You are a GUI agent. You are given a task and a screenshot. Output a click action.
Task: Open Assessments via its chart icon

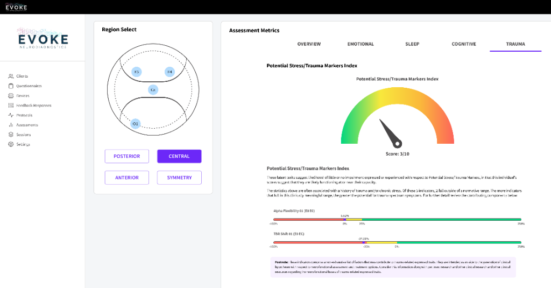point(11,125)
